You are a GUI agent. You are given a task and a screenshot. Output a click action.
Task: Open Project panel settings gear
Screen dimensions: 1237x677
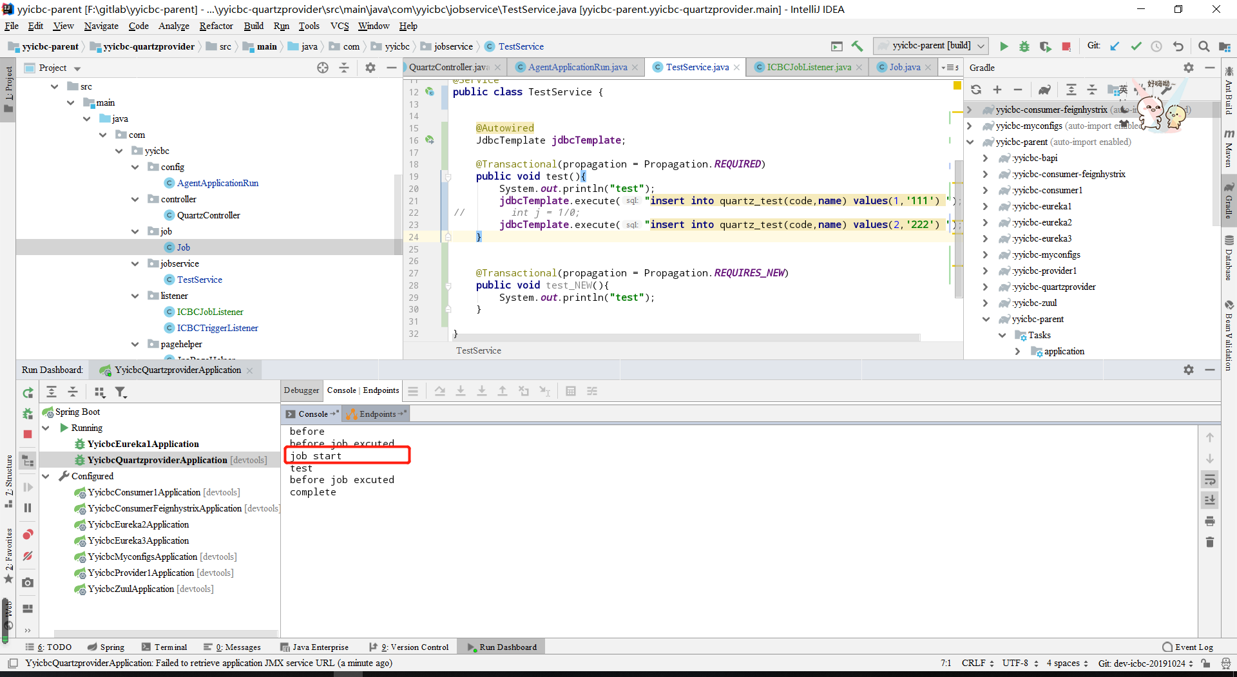coord(370,68)
